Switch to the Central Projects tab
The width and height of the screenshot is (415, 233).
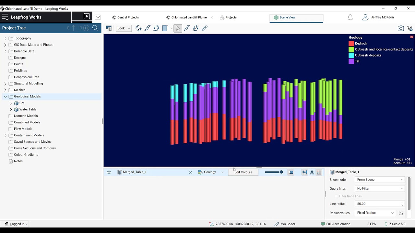[x=125, y=17]
